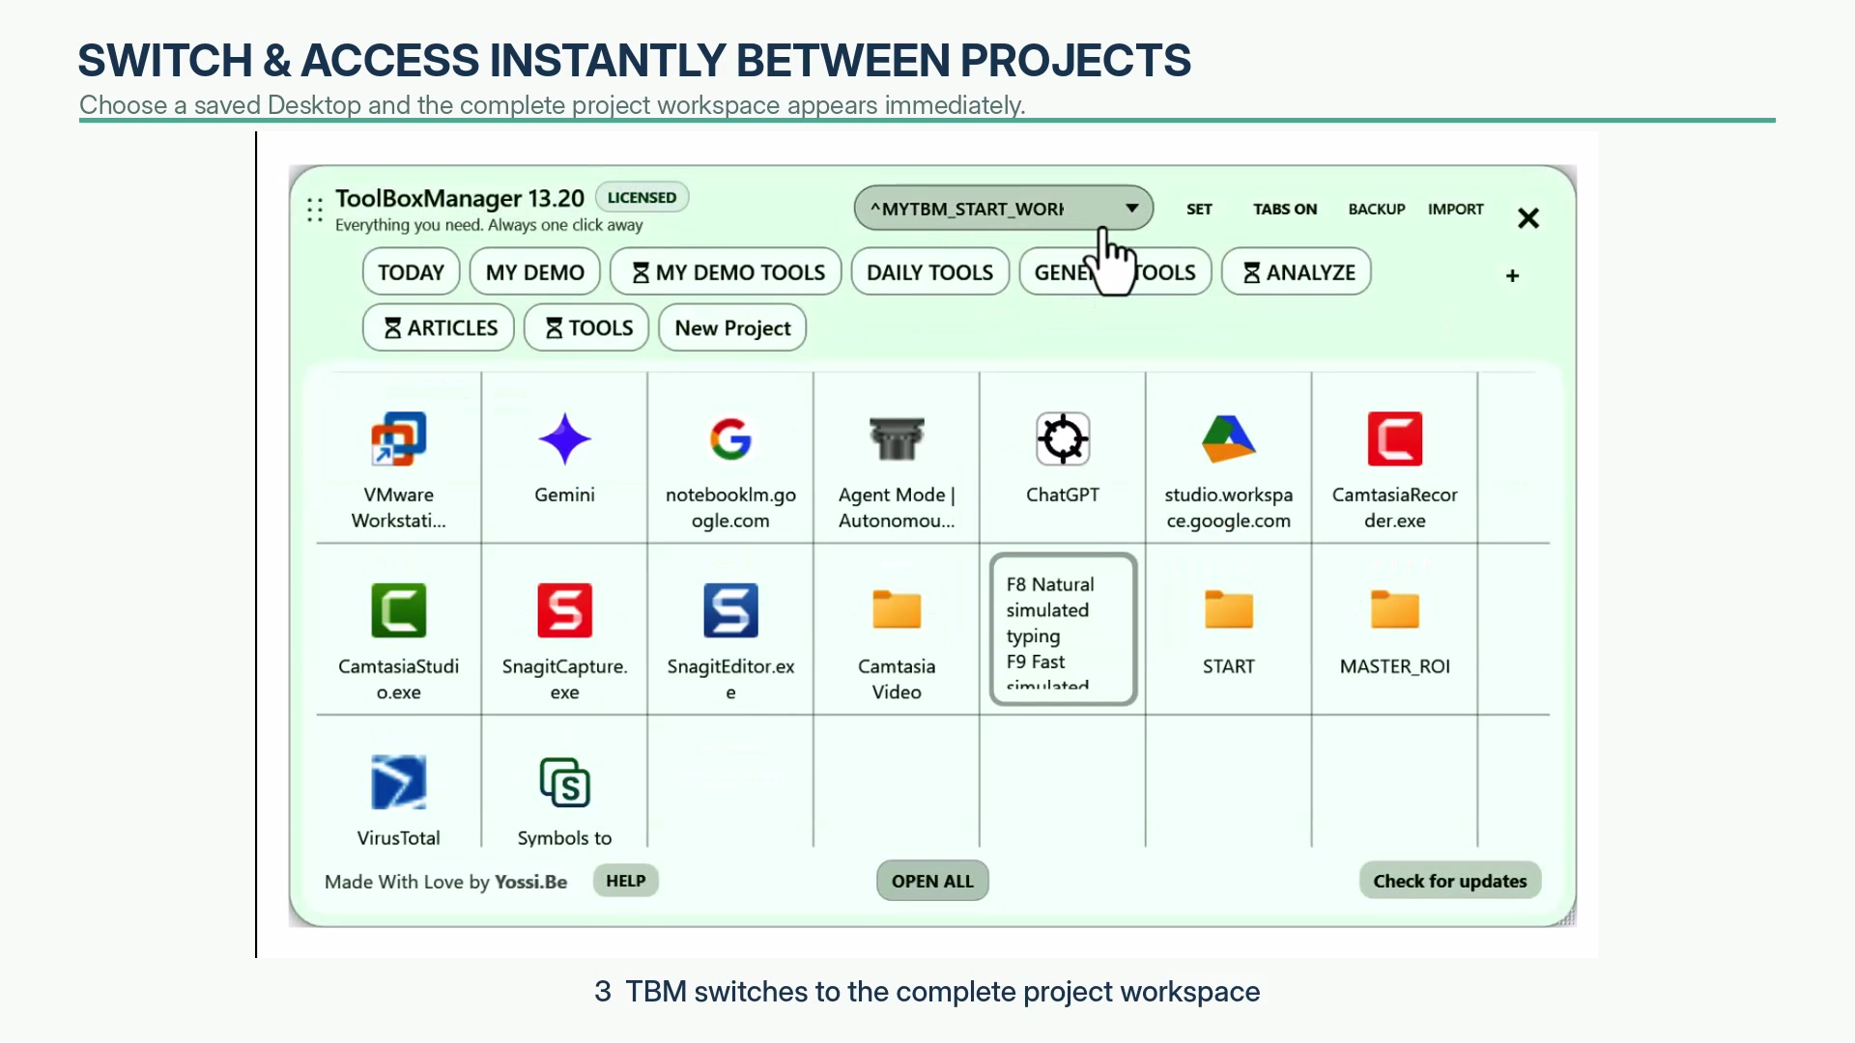Add a new tab with the plus icon
This screenshot has height=1043, width=1855.
(1513, 276)
